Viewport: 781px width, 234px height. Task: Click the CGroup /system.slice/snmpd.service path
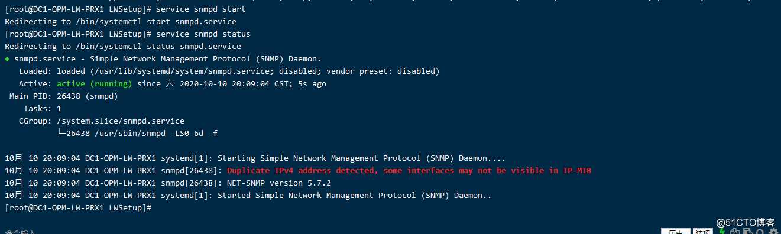(121, 121)
